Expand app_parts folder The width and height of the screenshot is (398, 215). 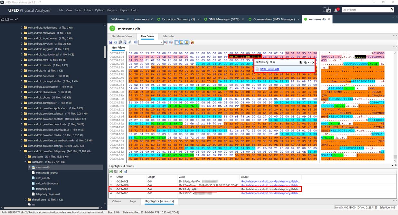(x=25, y=157)
